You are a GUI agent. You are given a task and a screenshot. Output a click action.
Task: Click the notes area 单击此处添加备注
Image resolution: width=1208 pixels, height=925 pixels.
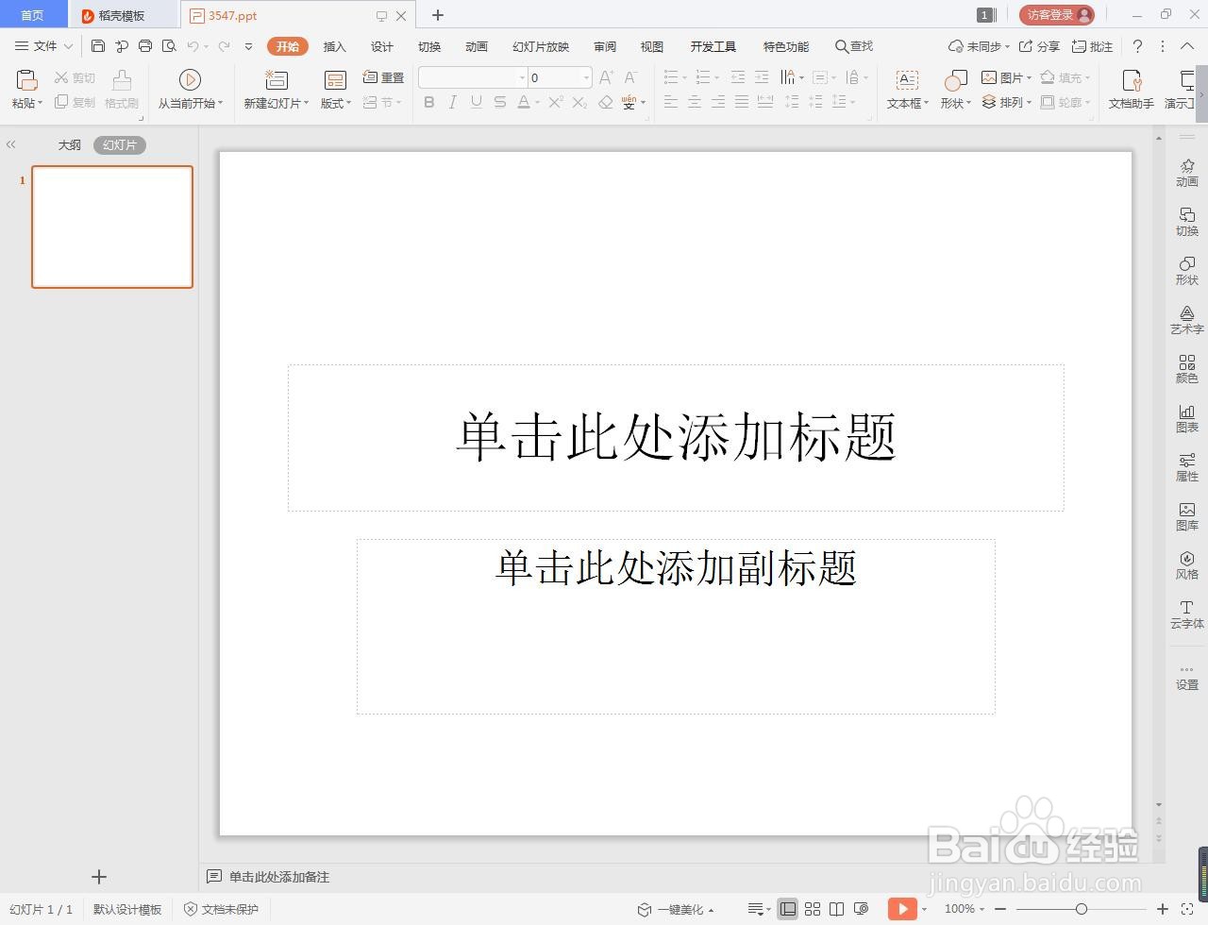pyautogui.click(x=279, y=877)
